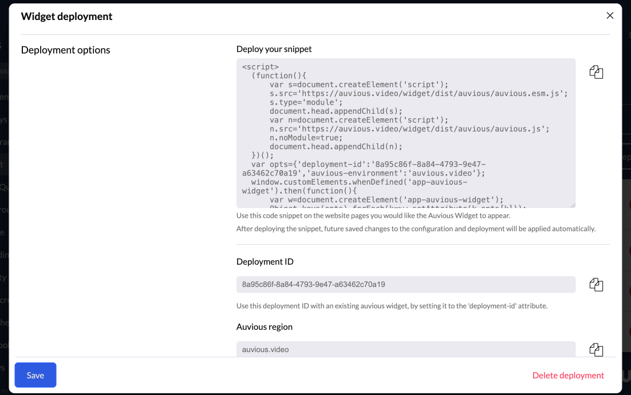The width and height of the screenshot is (631, 395).
Task: Close the Widget deployment dialog
Action: tap(610, 16)
